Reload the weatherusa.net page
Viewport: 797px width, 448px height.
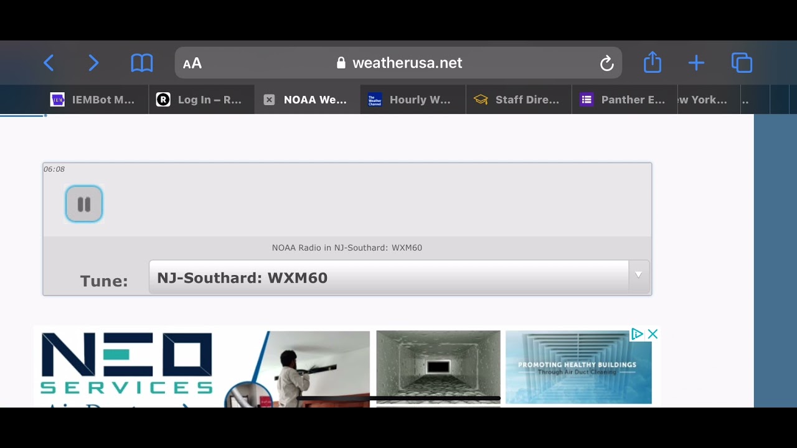click(x=606, y=63)
